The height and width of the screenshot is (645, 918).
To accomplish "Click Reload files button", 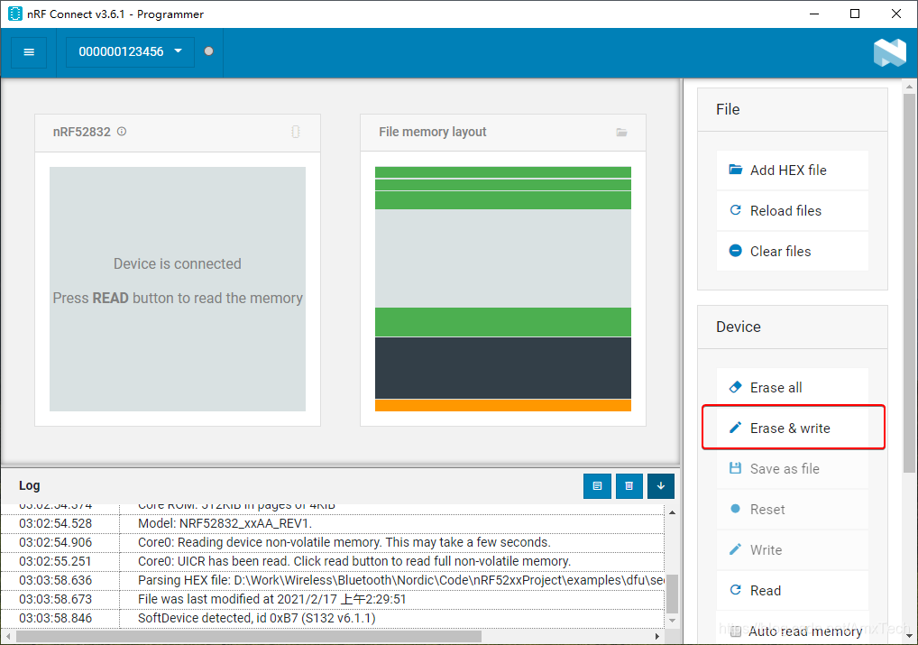I will (x=792, y=211).
